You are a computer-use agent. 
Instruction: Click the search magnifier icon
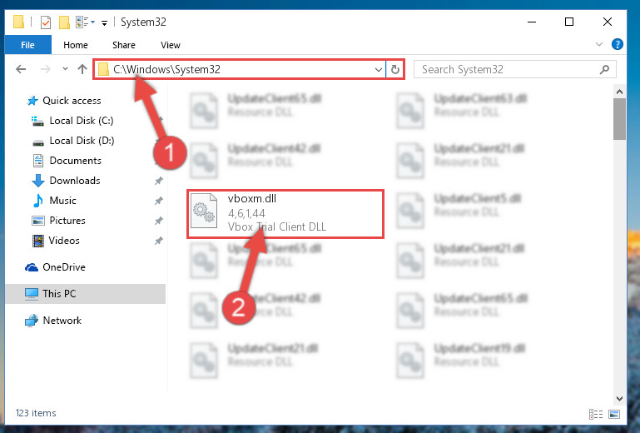604,69
